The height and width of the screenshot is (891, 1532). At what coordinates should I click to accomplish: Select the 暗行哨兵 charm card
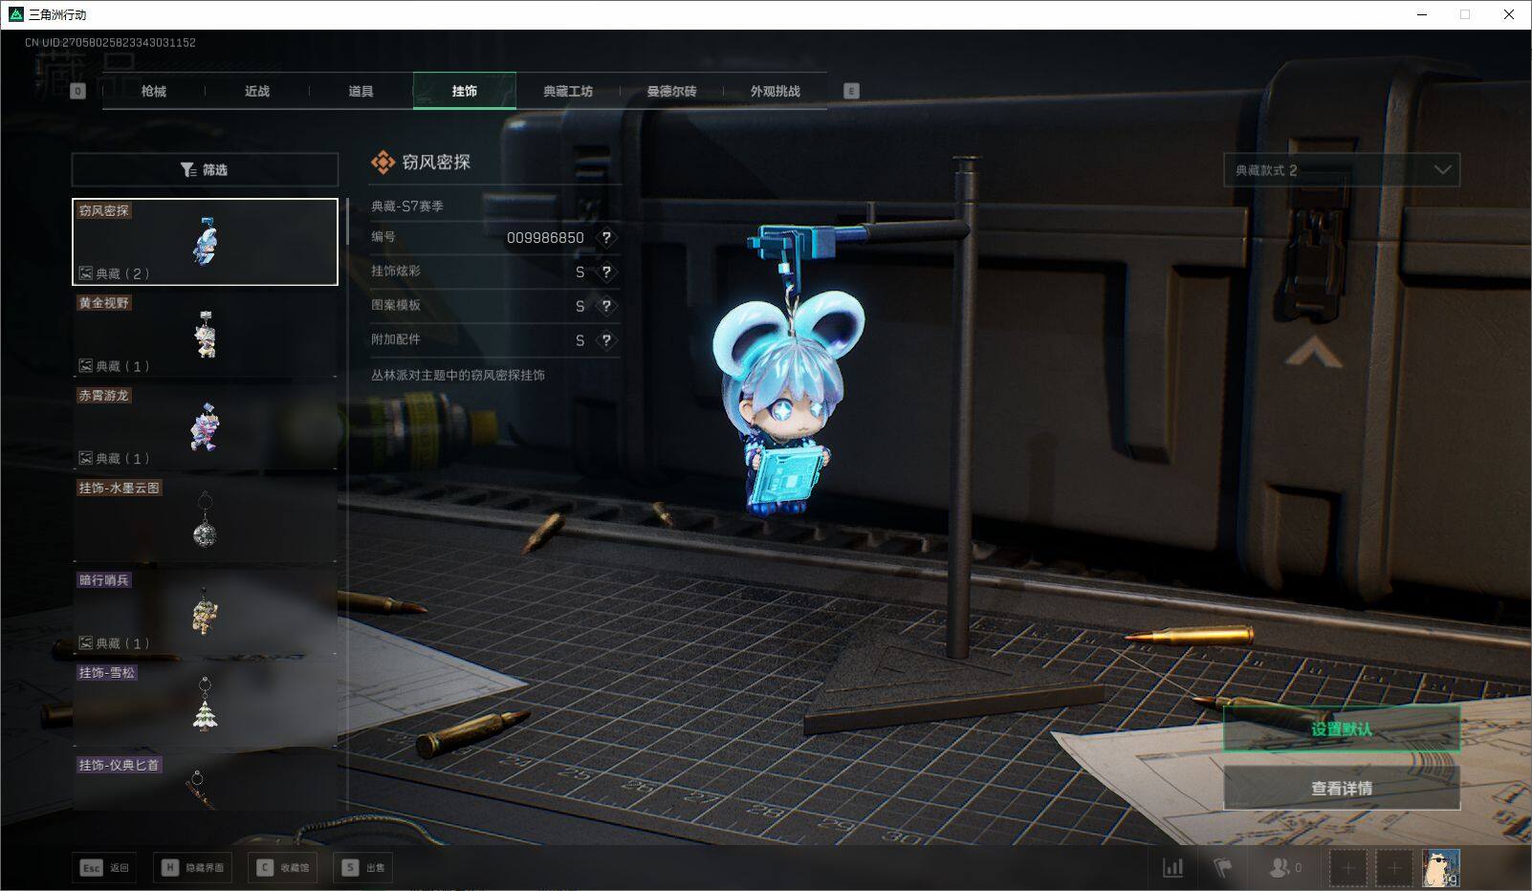click(205, 612)
